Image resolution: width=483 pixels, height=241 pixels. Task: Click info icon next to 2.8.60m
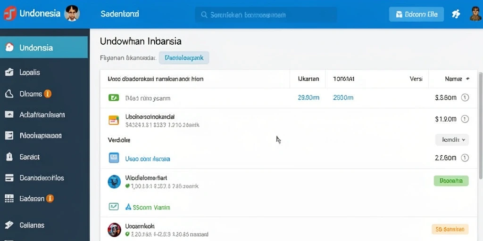click(465, 158)
